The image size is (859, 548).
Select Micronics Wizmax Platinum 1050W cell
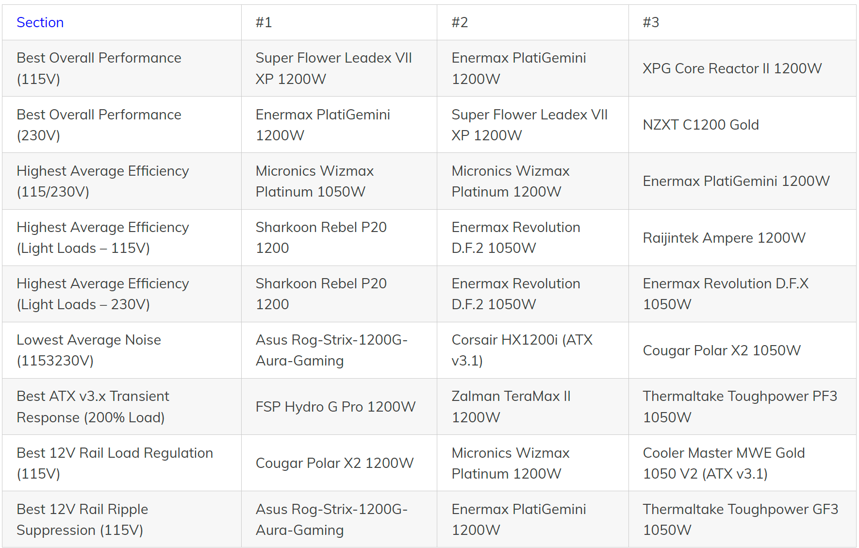(x=314, y=181)
